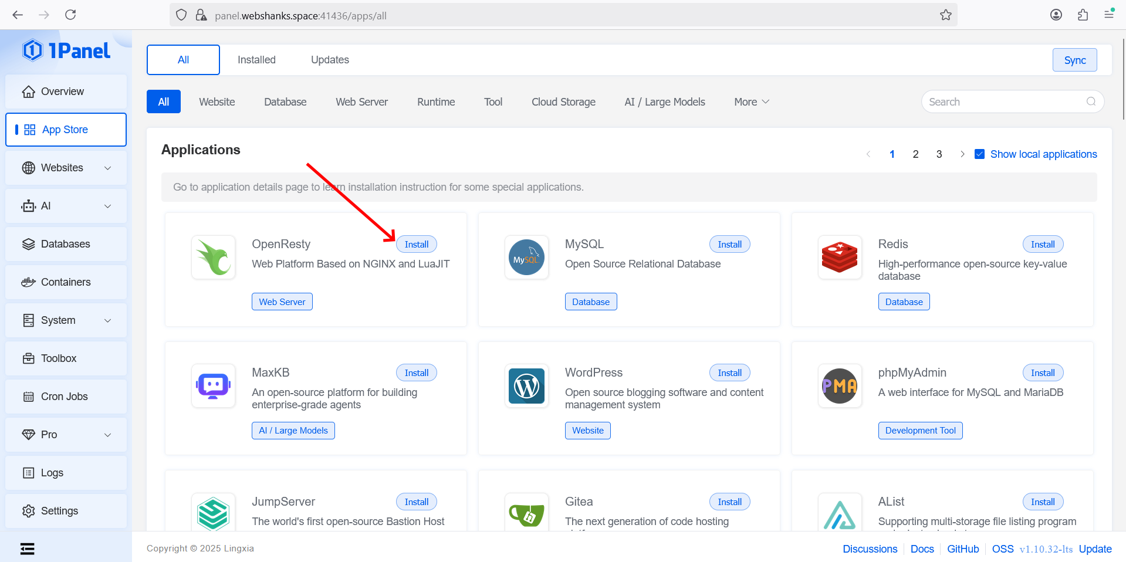The width and height of the screenshot is (1126, 562).
Task: Filter apps by Tool category
Action: point(493,102)
